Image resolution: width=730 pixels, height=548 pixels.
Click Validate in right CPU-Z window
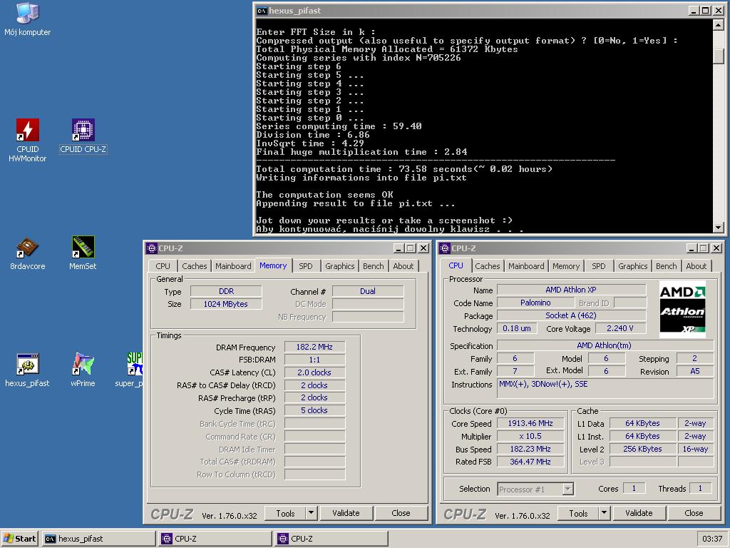[x=639, y=513]
